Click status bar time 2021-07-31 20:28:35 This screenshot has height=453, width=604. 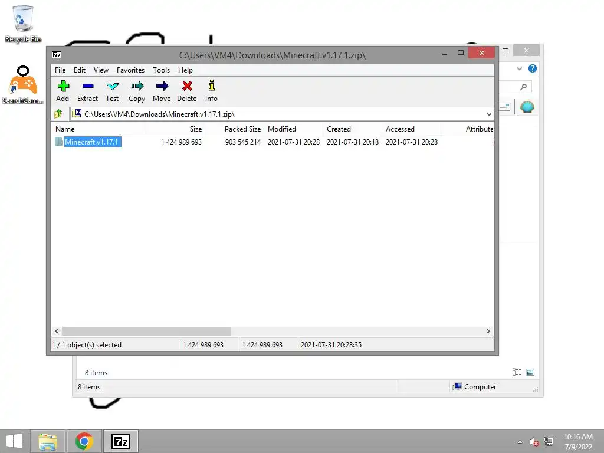pos(331,345)
